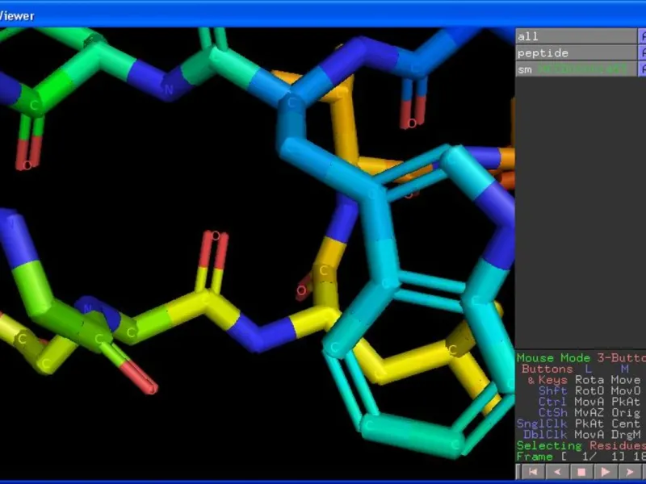The image size is (646, 484).
Task: Step forward one frame
Action: click(x=630, y=472)
